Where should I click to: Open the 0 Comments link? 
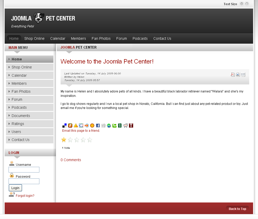point(71,160)
